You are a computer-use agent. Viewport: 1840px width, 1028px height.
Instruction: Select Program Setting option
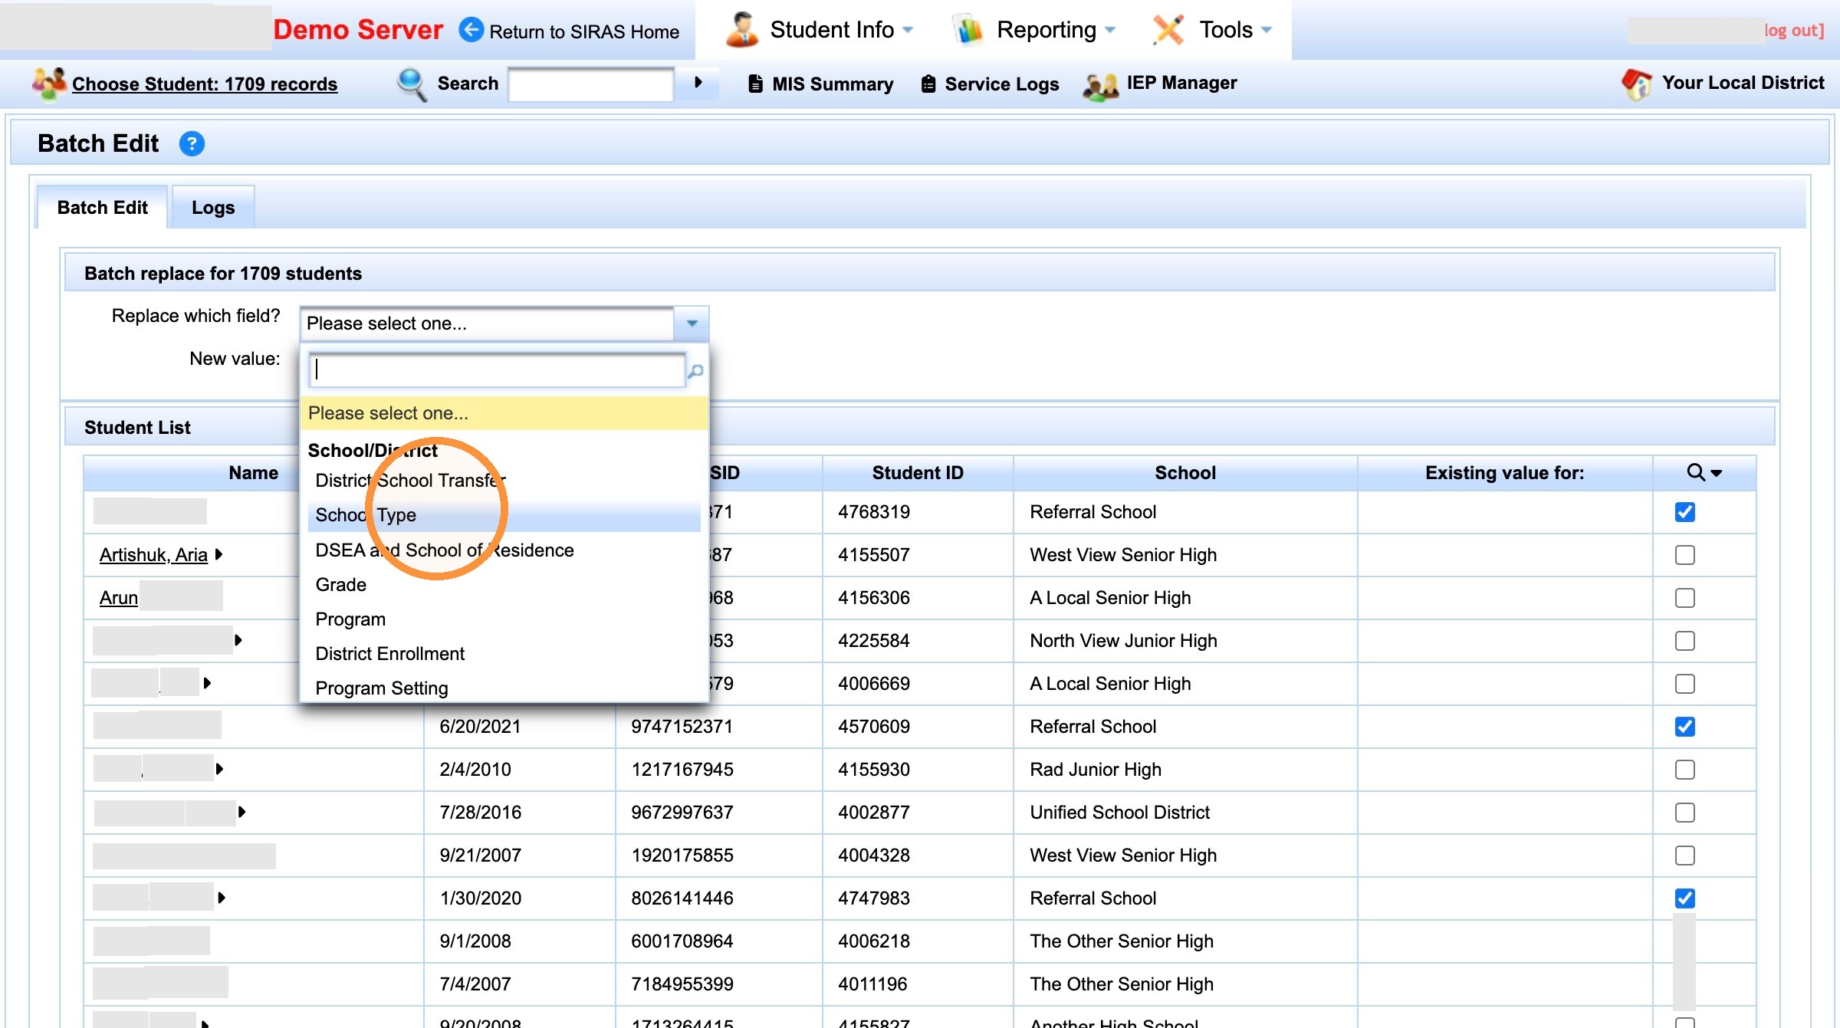[x=504, y=688]
